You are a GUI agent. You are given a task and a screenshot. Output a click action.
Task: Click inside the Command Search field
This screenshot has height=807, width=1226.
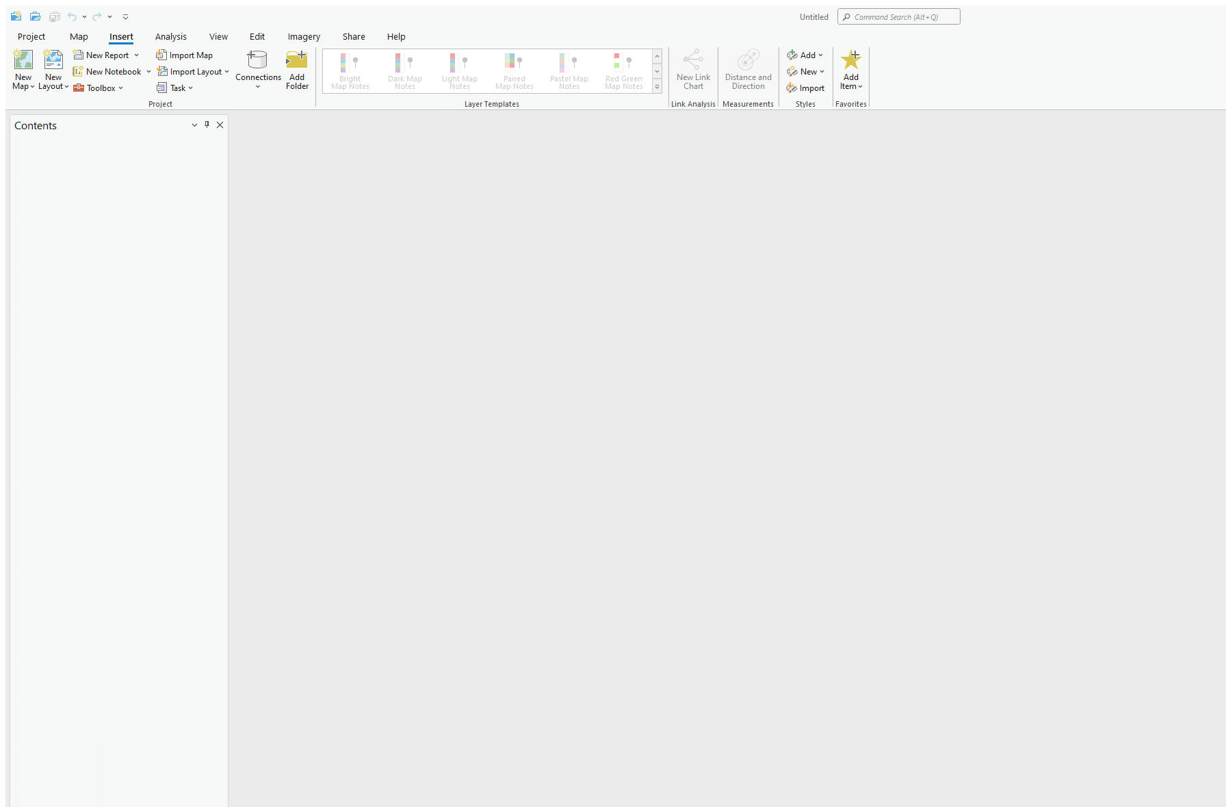pos(898,16)
